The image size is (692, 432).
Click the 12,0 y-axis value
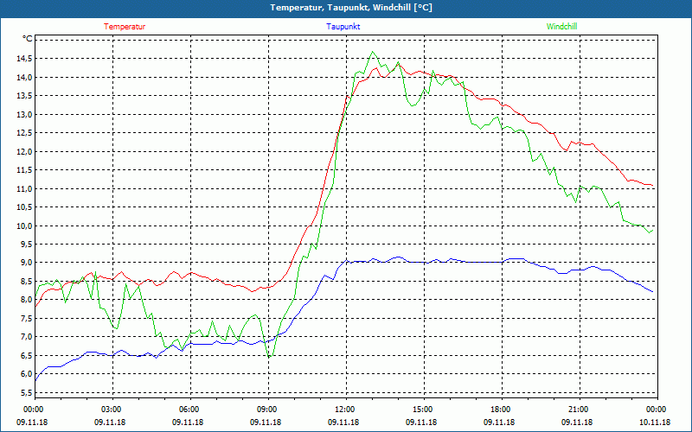tap(25, 152)
